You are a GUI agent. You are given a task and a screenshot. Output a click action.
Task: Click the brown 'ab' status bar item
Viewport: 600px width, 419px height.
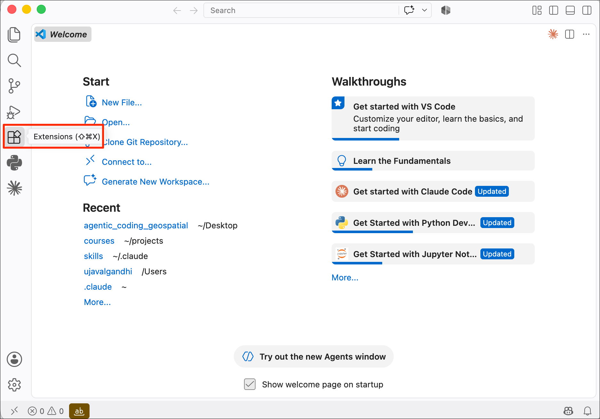(x=79, y=411)
